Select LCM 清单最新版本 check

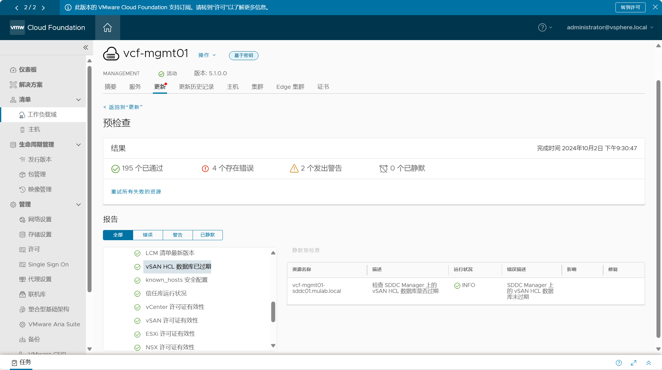point(170,253)
